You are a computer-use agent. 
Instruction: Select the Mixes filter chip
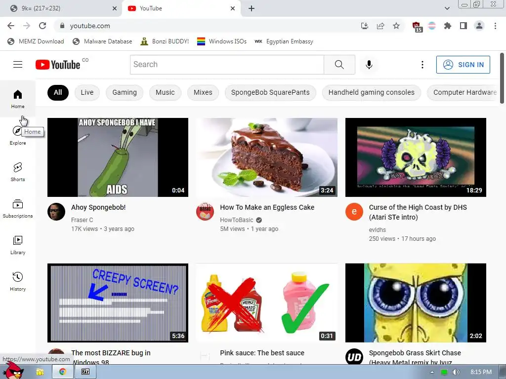coord(203,92)
